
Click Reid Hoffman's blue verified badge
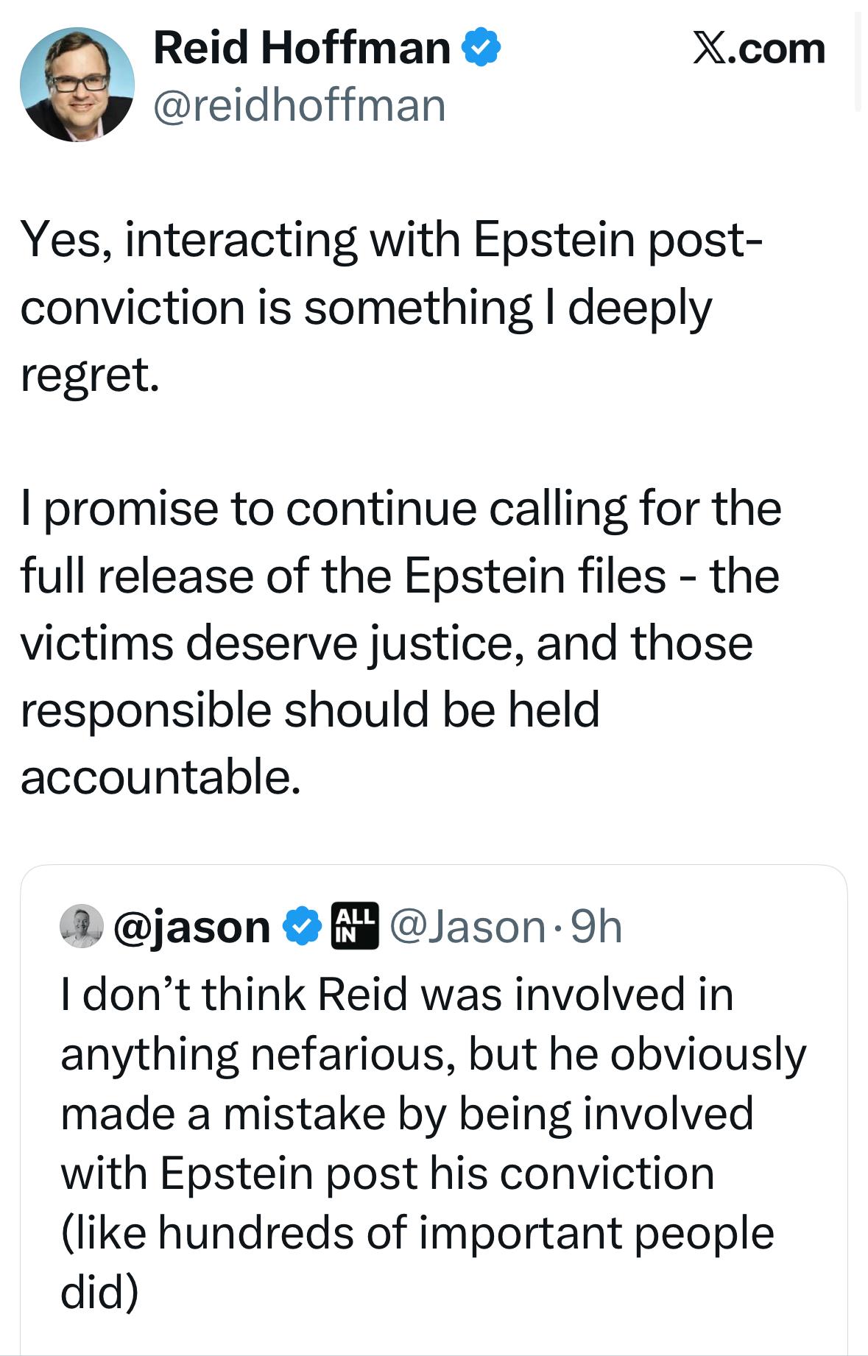point(481,49)
